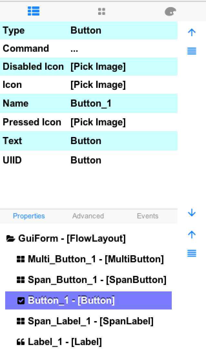Select the list view icon in top toolbar

pos(34,11)
